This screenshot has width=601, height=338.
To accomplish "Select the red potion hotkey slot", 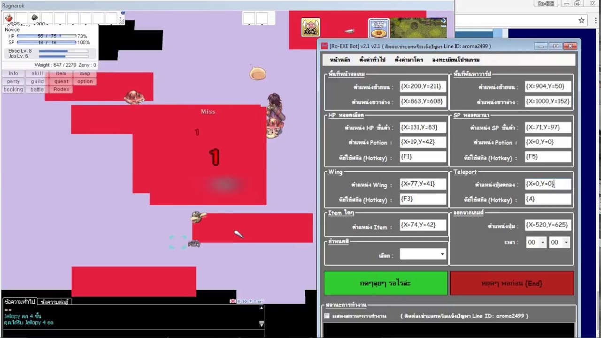I will tap(9, 18).
